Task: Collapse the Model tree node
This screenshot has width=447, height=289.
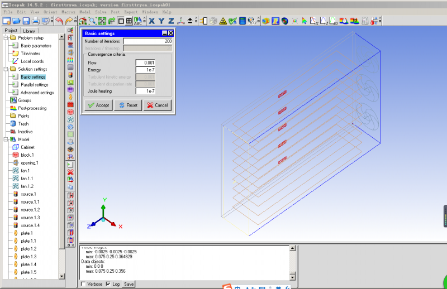Action: pyautogui.click(x=6, y=139)
